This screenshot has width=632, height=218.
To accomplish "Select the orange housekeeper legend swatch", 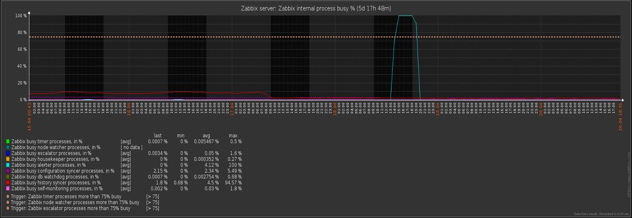I will point(8,159).
